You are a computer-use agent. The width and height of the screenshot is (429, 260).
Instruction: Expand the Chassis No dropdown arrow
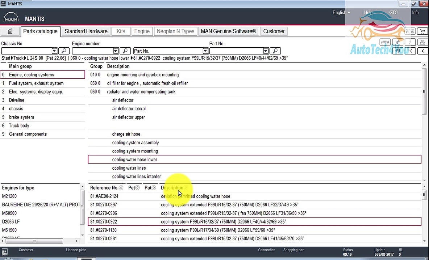coord(54,51)
